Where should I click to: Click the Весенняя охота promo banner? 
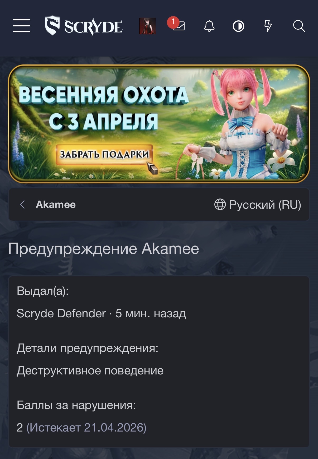click(159, 124)
